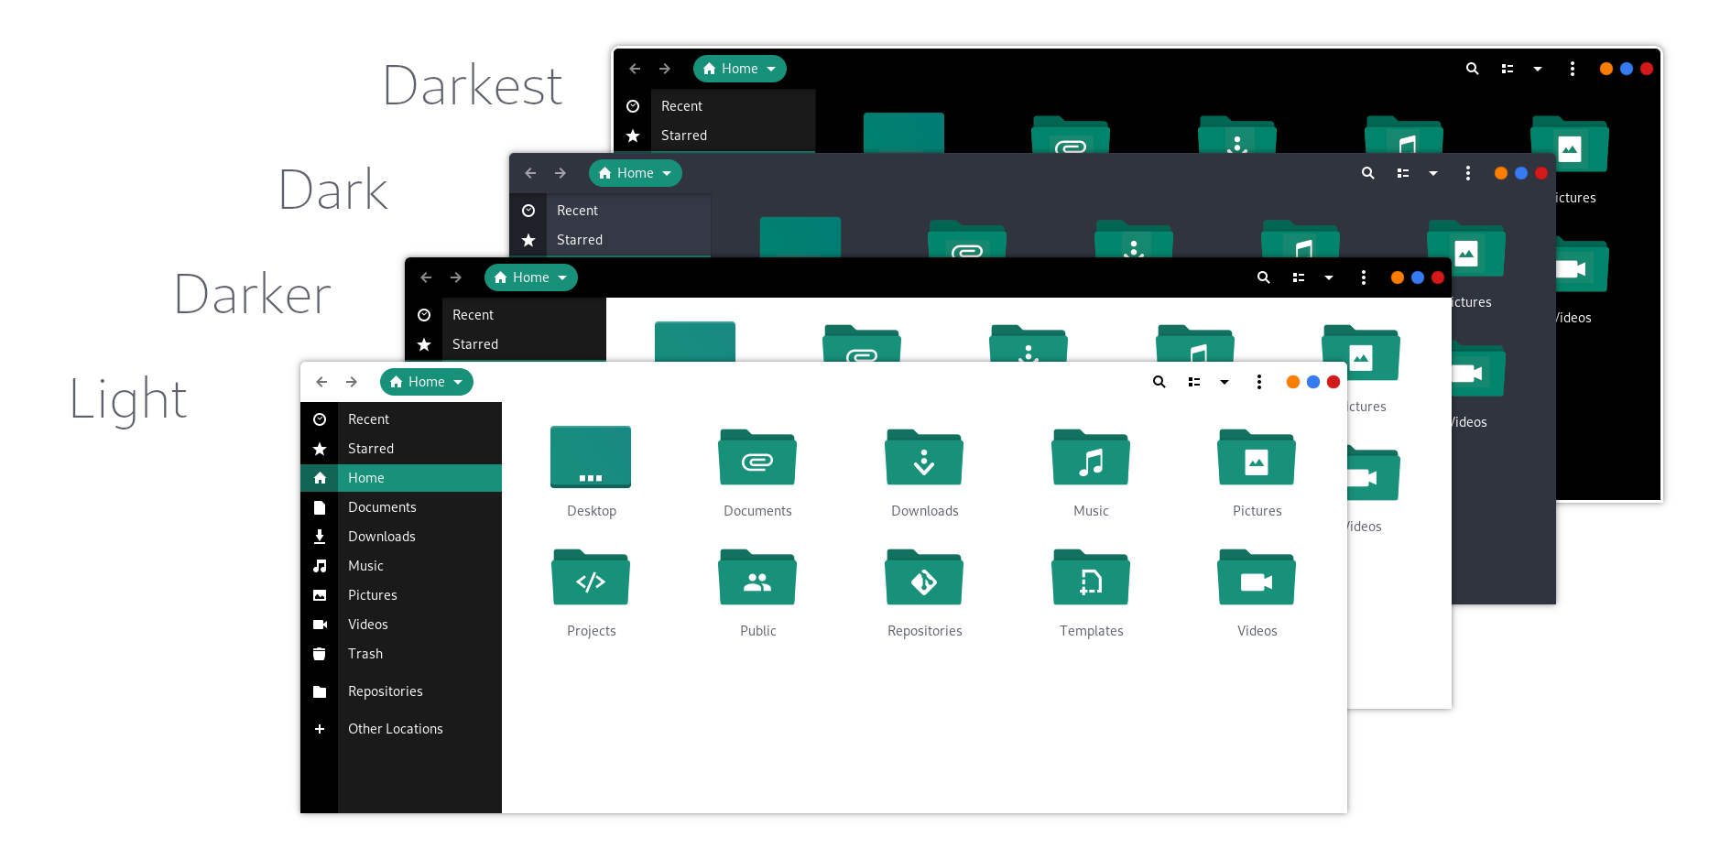Open the Templates folder icon
This screenshot has width=1709, height=859.
click(x=1091, y=577)
